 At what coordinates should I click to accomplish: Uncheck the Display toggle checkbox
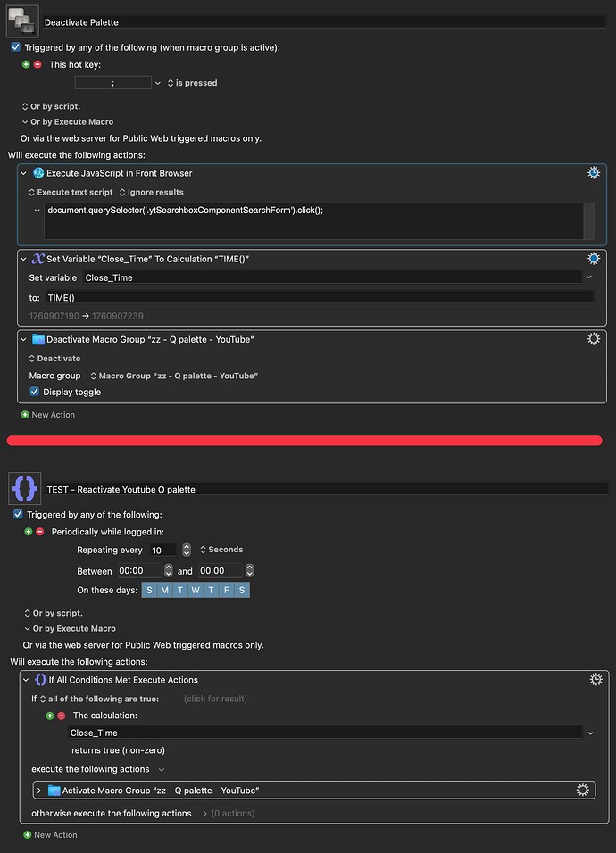pyautogui.click(x=35, y=392)
